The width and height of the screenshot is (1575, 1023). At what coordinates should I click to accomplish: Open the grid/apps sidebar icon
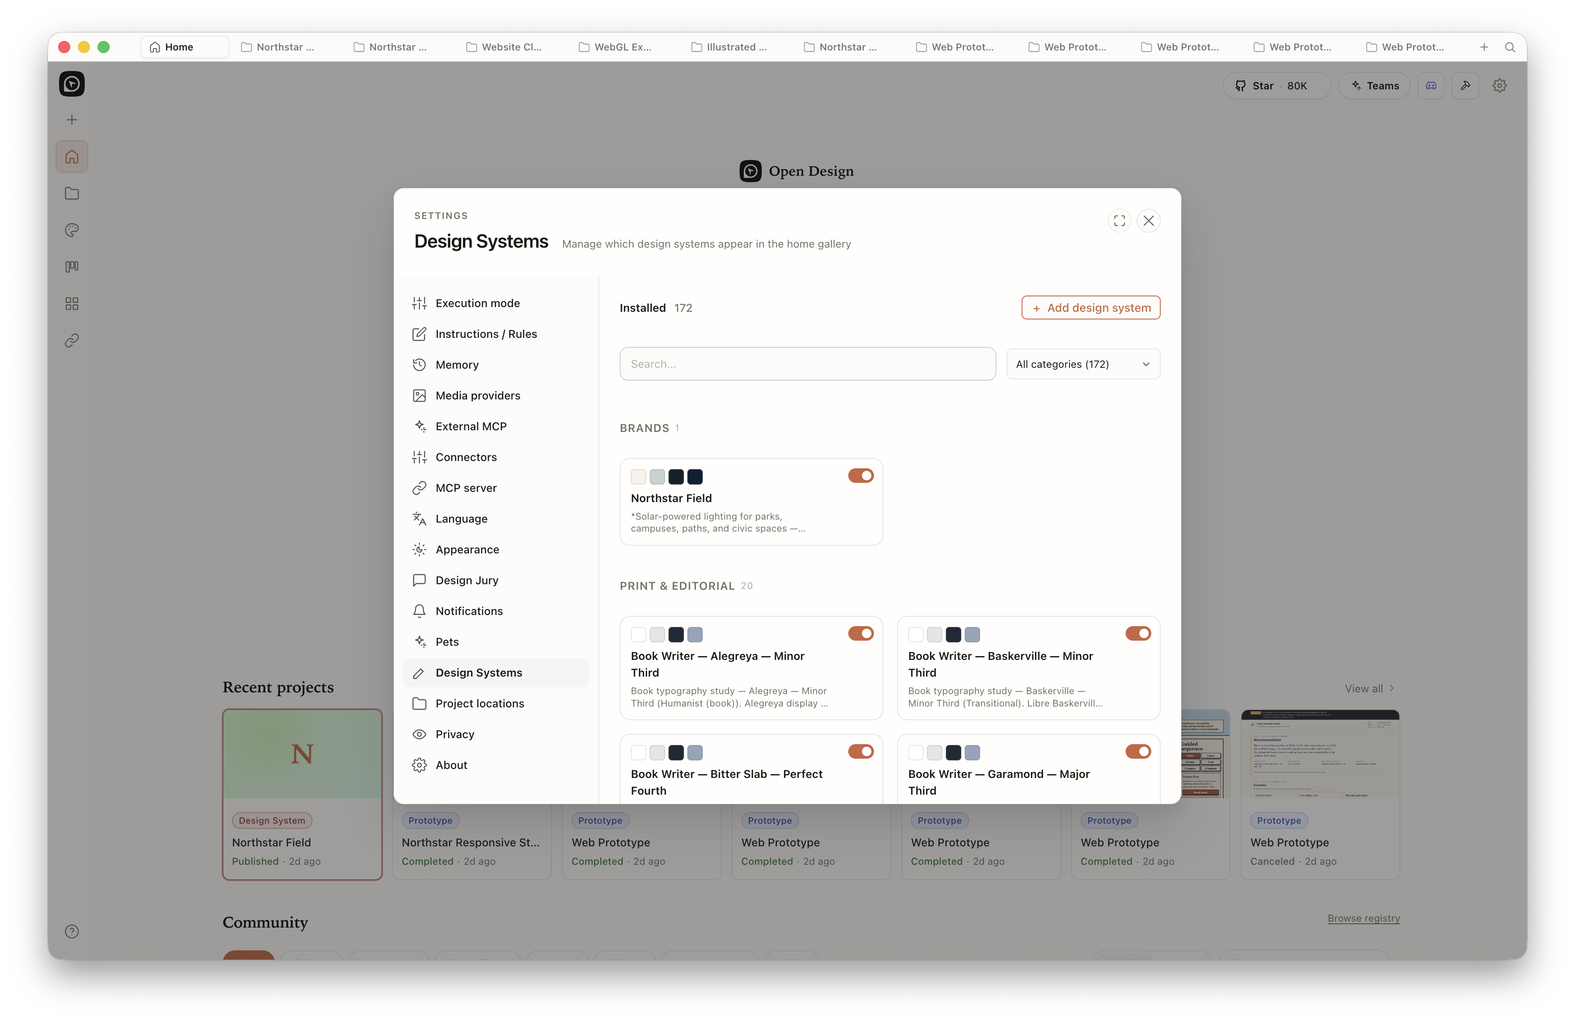click(71, 304)
